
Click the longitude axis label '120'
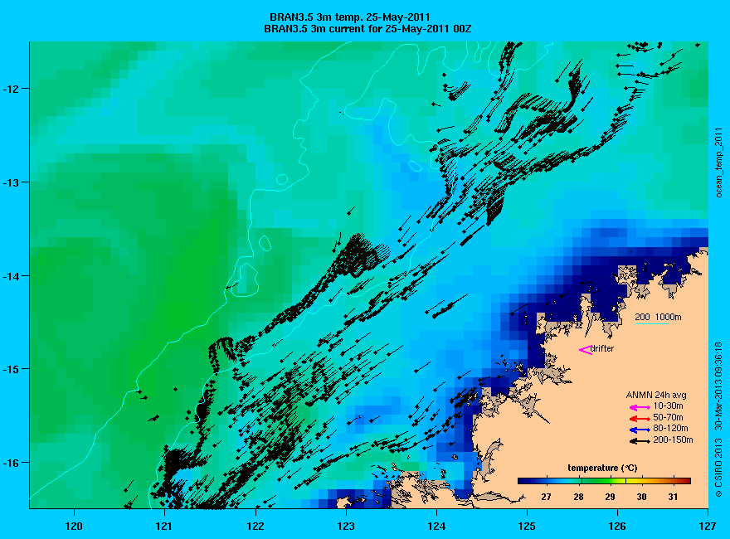74,527
